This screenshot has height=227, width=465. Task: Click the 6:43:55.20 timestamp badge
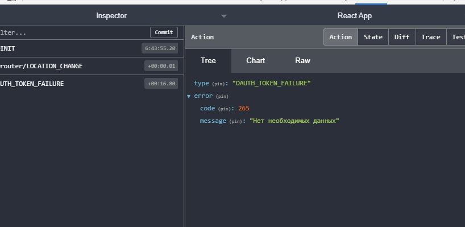click(x=160, y=48)
